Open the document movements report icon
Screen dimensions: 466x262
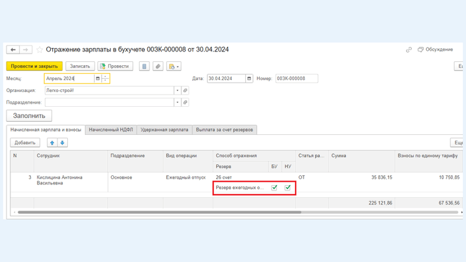point(144,66)
